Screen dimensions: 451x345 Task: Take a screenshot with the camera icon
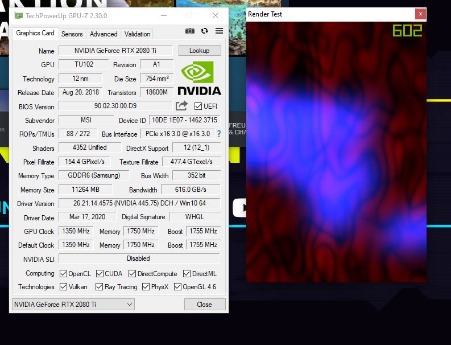point(190,31)
